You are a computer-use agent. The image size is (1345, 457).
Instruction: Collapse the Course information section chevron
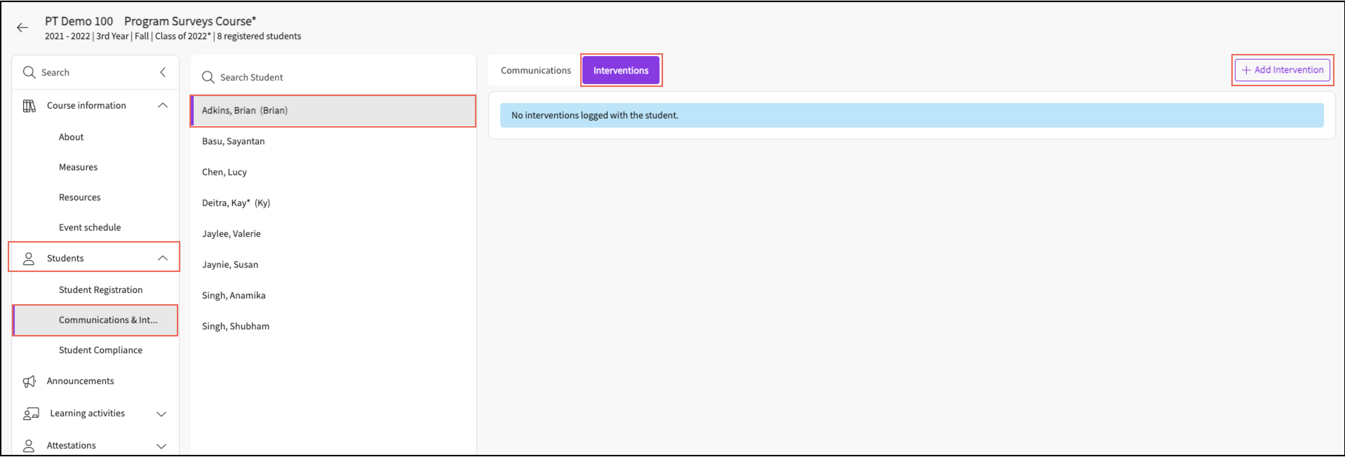click(x=162, y=106)
